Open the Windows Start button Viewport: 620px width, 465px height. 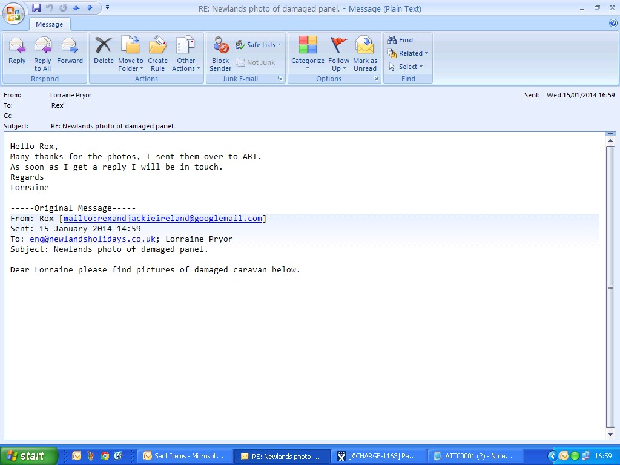(28, 456)
